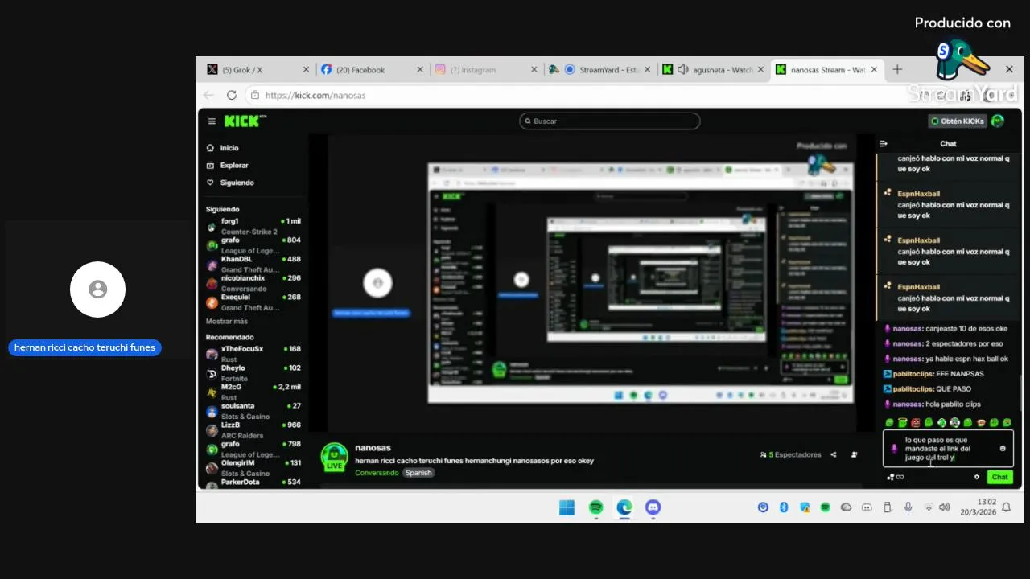Open Siguiendo in Kick sidebar

[x=230, y=183]
